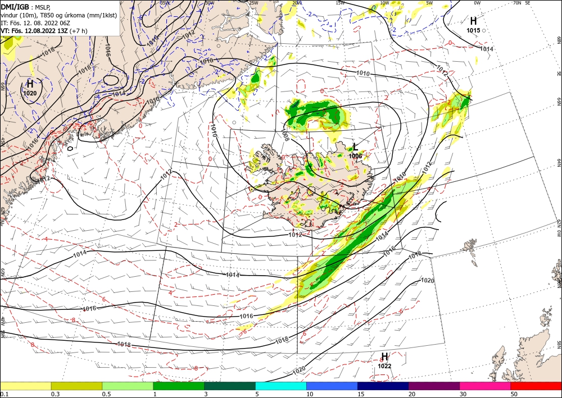Click the olive 0.3 mm legend swatch
Screen dimensions: 562x398
click(76, 386)
